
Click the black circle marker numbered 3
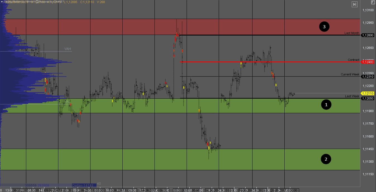tap(324, 27)
